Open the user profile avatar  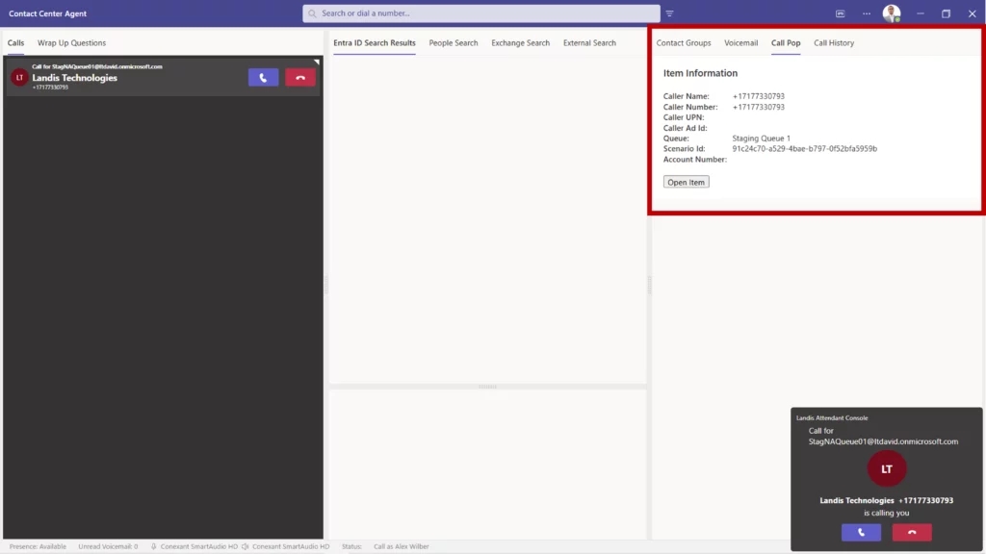coord(892,13)
